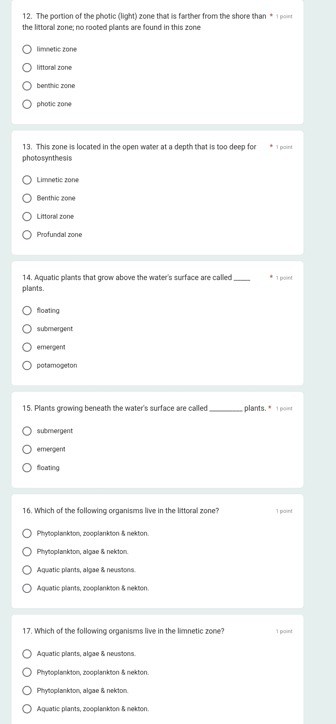Select 'littoral zone' option in question 12
Image resolution: width=336 pixels, height=724 pixels.
coord(27,68)
